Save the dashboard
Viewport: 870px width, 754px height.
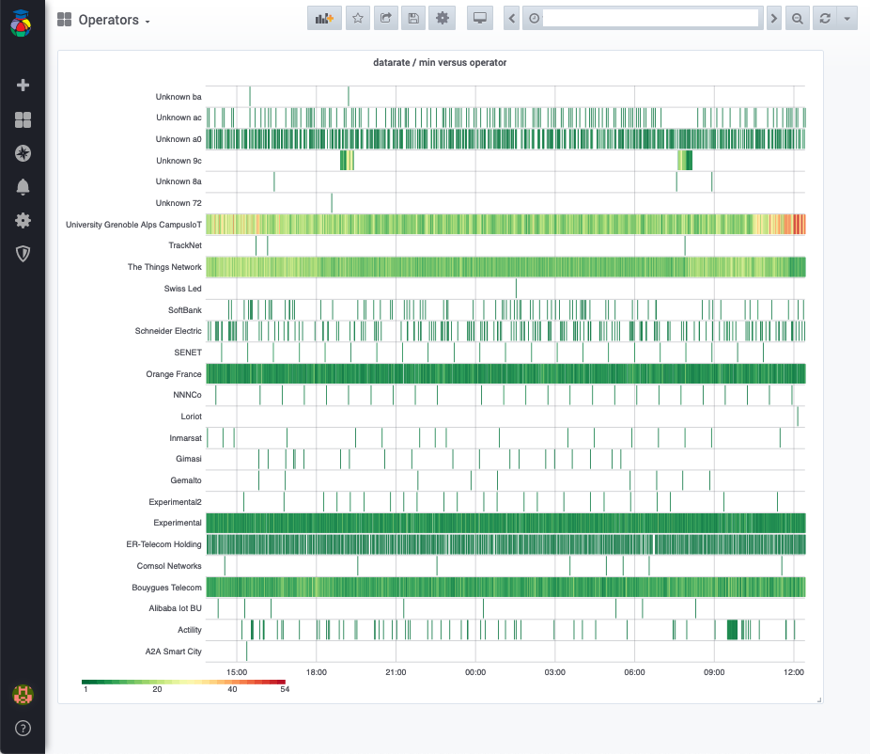click(x=413, y=18)
